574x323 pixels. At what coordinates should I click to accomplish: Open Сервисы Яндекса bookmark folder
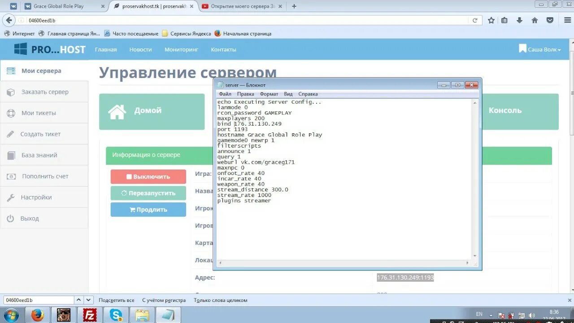tap(186, 34)
